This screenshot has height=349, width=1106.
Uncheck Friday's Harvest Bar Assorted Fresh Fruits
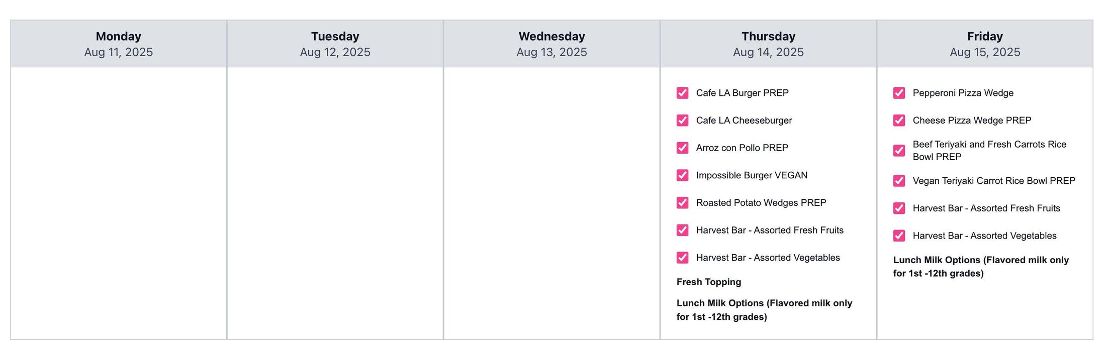coord(899,208)
